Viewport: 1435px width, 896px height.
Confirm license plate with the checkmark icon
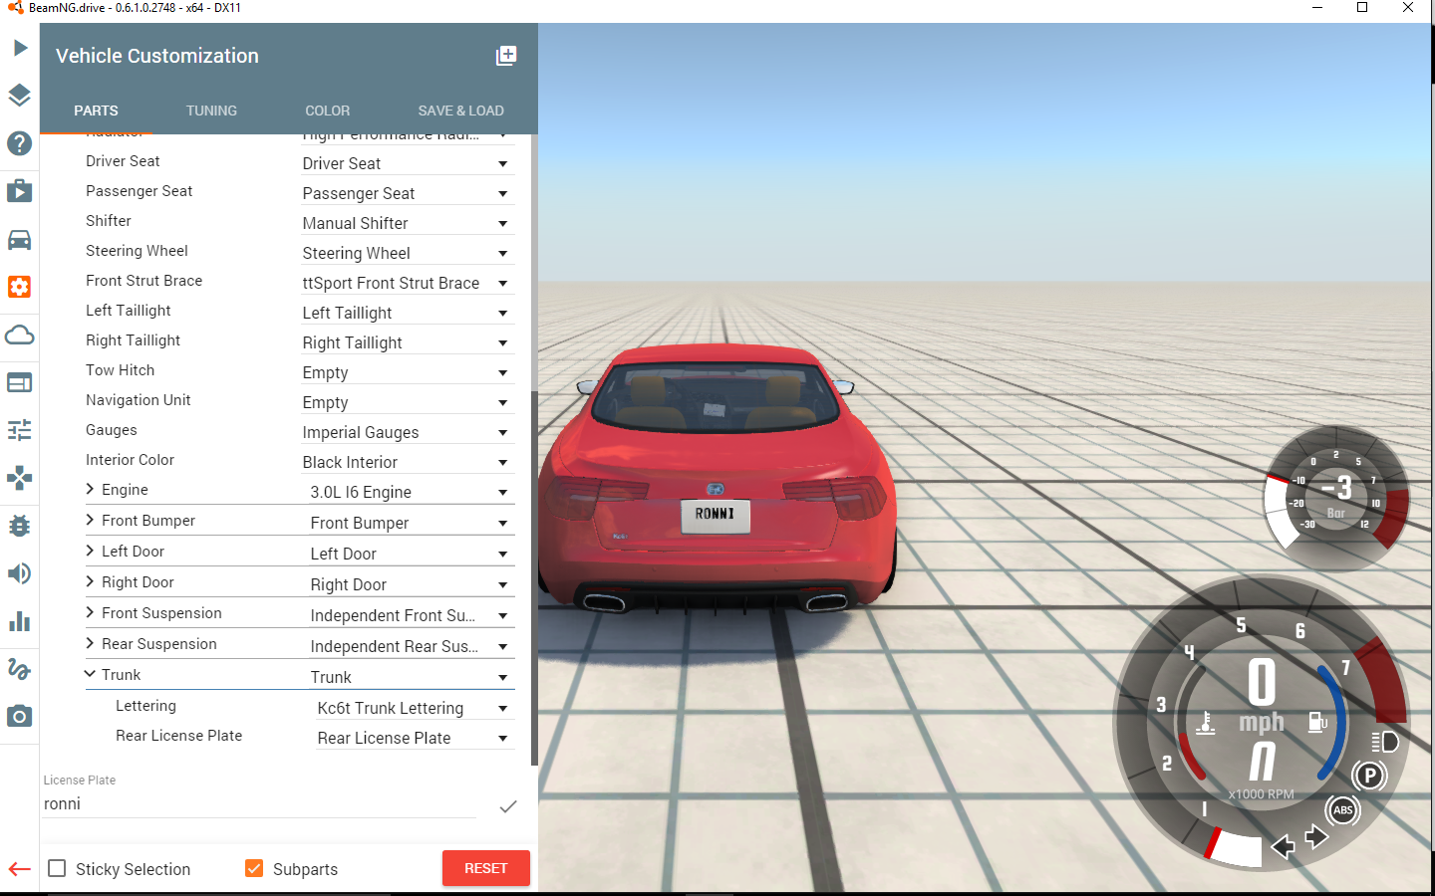pos(508,806)
